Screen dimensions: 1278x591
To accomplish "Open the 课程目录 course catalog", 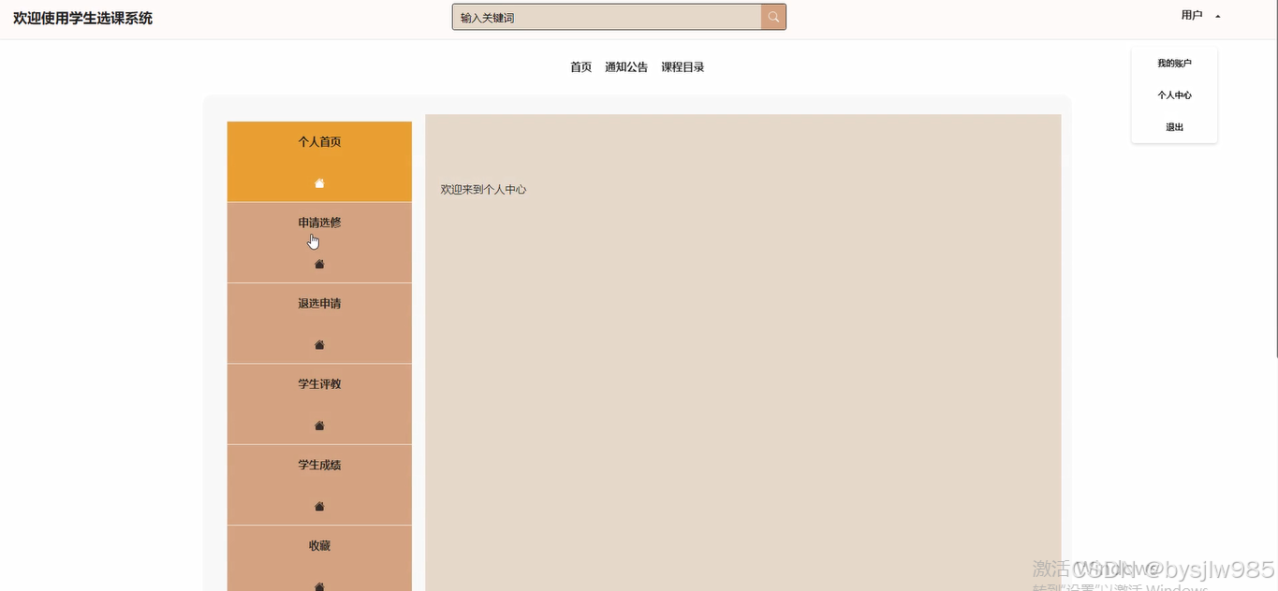I will (x=683, y=66).
